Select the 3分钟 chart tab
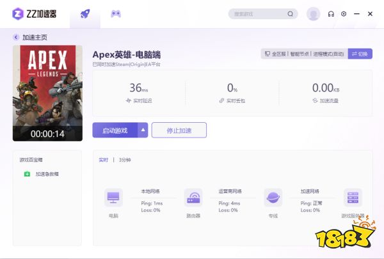The image size is (384, 259). tap(125, 160)
